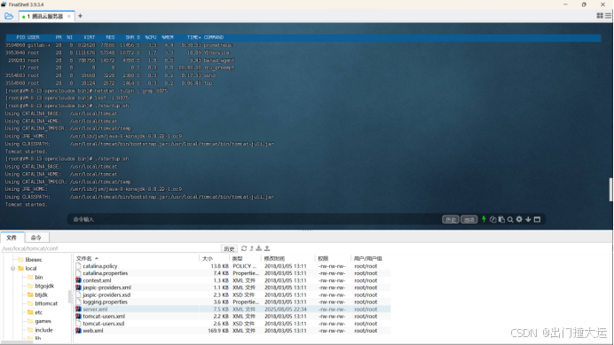Sort by 修改时间 modified column header
The height and width of the screenshot is (345, 614).
click(x=287, y=258)
